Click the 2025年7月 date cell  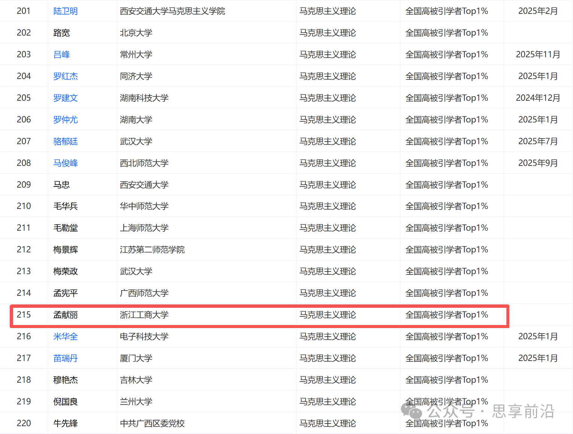tap(538, 142)
